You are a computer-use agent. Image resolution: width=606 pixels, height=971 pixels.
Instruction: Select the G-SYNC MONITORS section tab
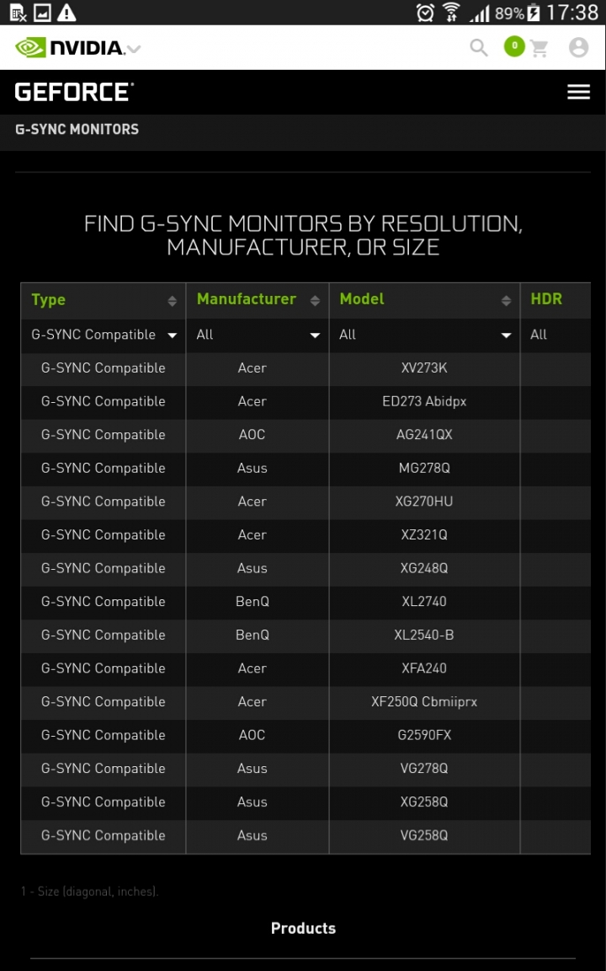(x=77, y=130)
